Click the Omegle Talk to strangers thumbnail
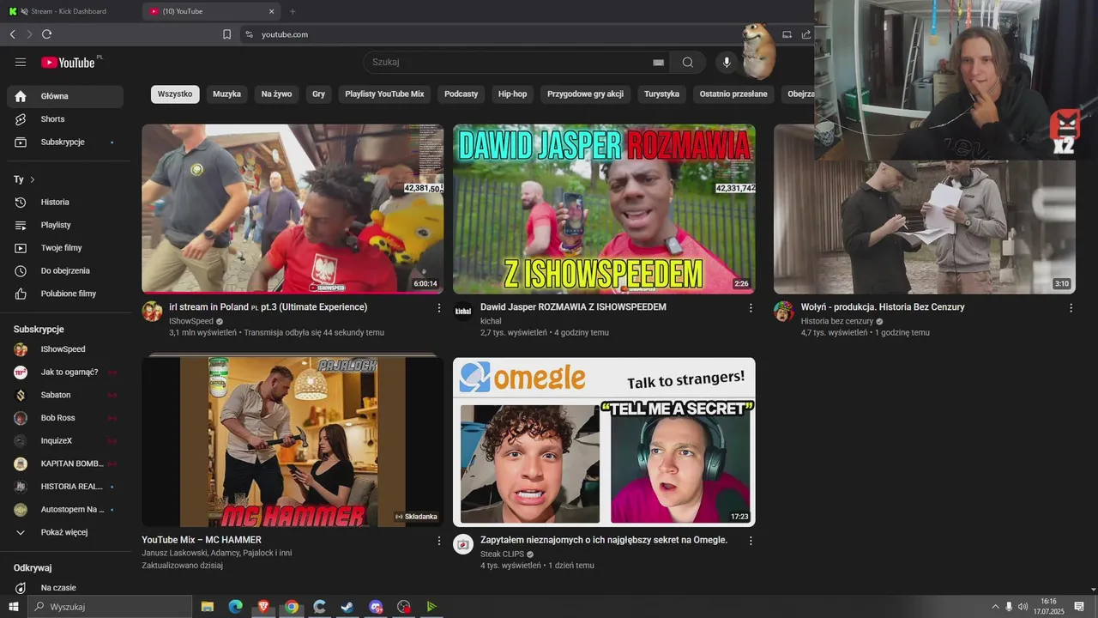Viewport: 1098px width, 618px height. pyautogui.click(x=604, y=442)
